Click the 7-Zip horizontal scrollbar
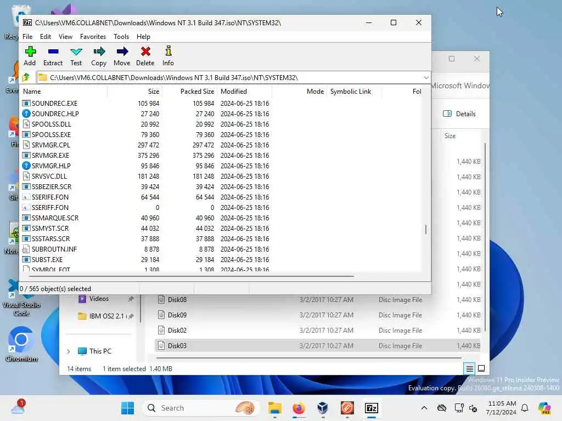This screenshot has height=421, width=562. tap(192, 276)
